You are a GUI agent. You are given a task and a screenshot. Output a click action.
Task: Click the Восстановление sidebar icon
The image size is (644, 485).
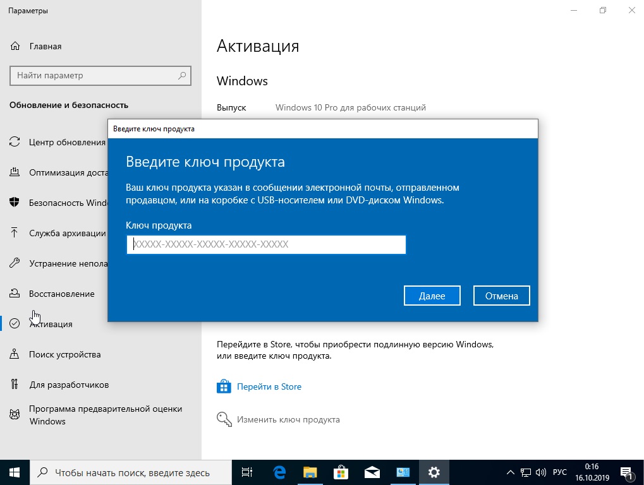pyautogui.click(x=15, y=294)
